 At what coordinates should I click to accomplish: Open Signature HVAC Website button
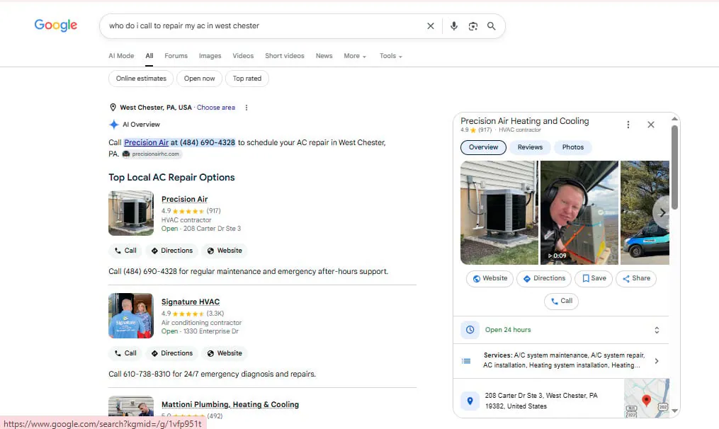(225, 353)
